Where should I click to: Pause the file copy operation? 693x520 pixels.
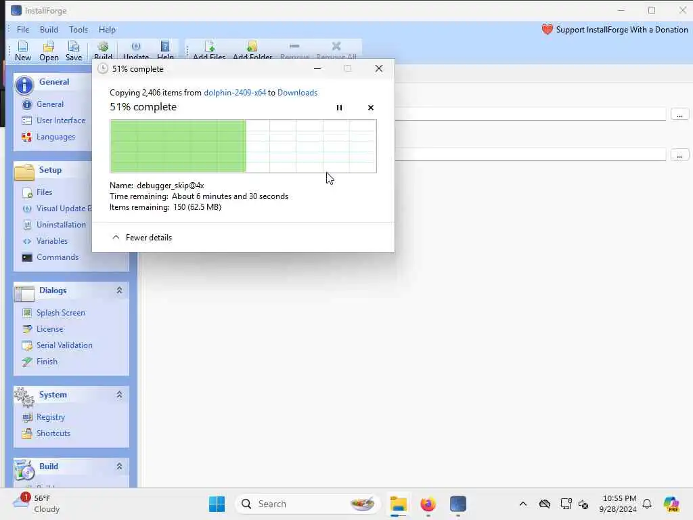[339, 108]
